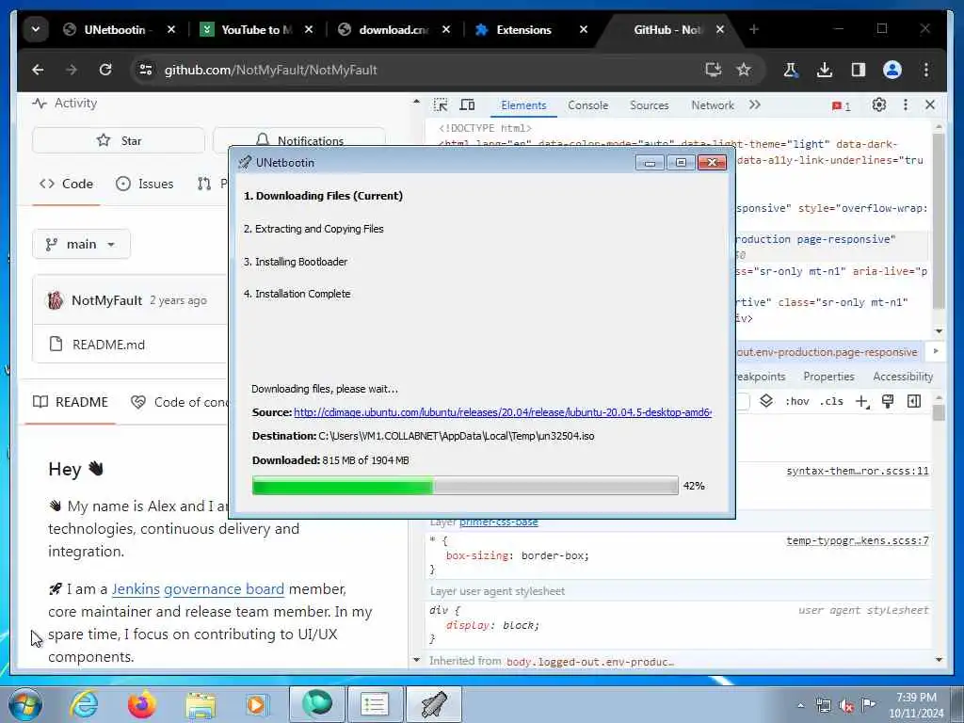The image size is (964, 723).
Task: Open the Chrome profile avatar
Action: pyautogui.click(x=892, y=70)
